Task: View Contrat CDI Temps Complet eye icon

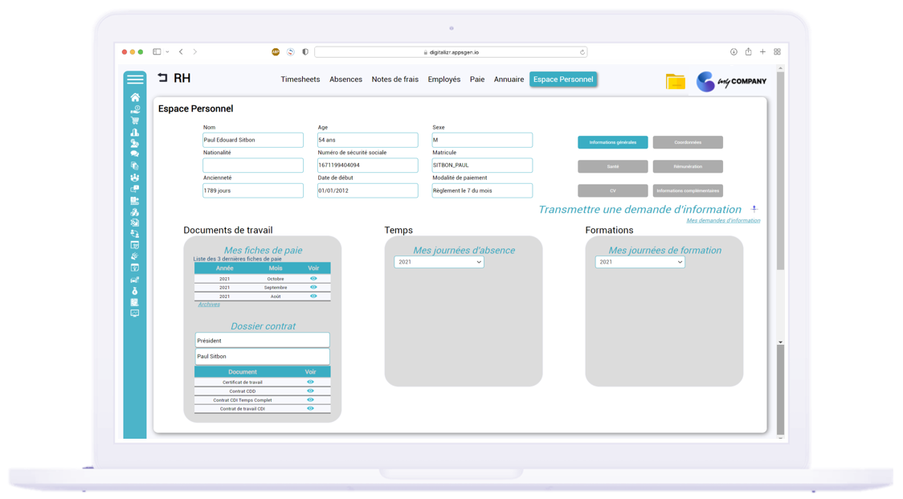Action: [x=310, y=399]
